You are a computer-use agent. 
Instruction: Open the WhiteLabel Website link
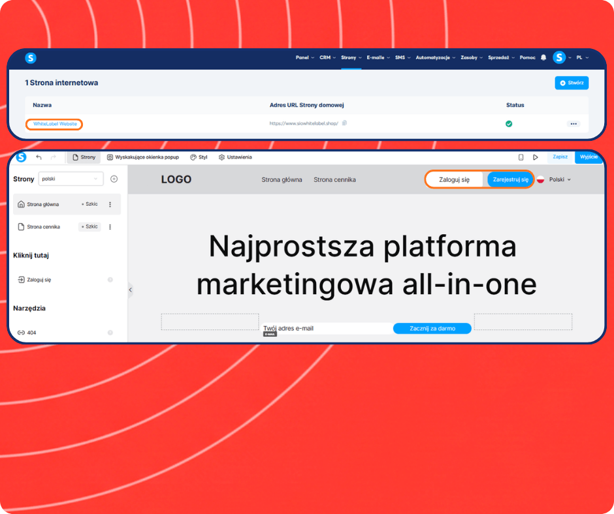click(55, 124)
